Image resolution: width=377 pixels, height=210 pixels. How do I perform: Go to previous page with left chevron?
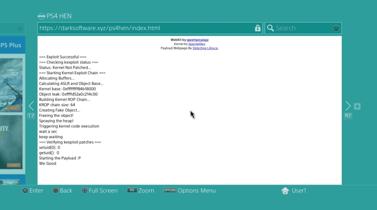pos(31,106)
